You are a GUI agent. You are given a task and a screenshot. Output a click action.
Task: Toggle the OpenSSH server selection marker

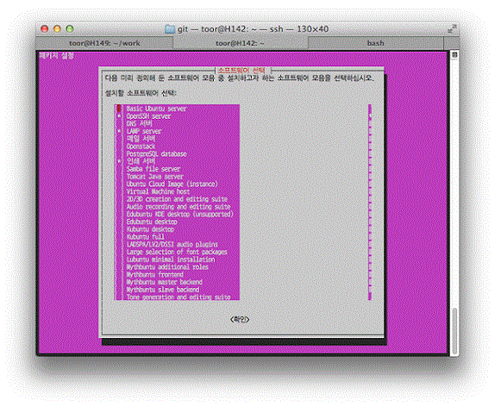tap(119, 116)
